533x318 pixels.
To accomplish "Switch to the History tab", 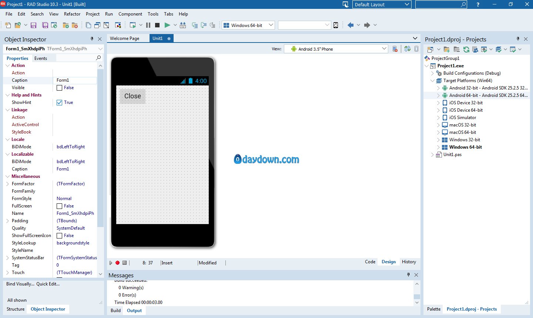I will point(409,262).
